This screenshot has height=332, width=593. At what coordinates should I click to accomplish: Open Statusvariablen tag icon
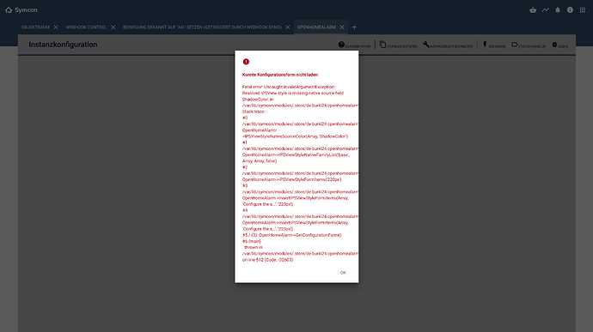point(514,45)
